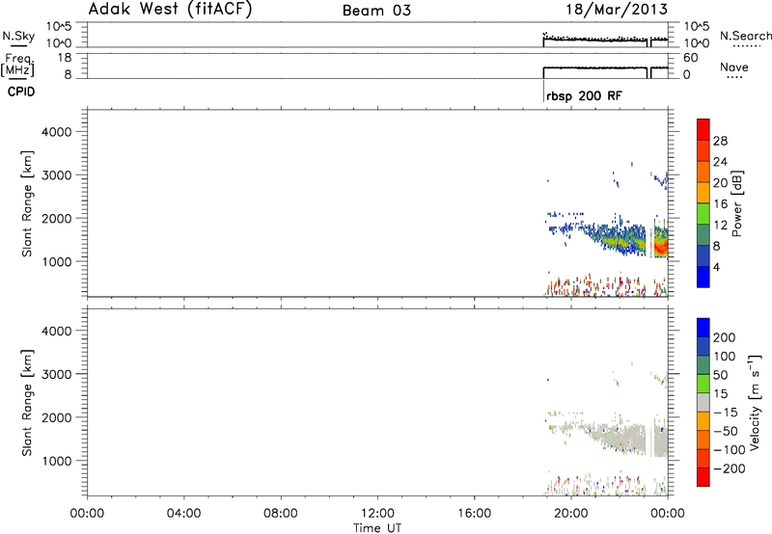Viewport: 772px width, 534px height.
Task: Click the 'Nave' legend label
Action: point(734,67)
